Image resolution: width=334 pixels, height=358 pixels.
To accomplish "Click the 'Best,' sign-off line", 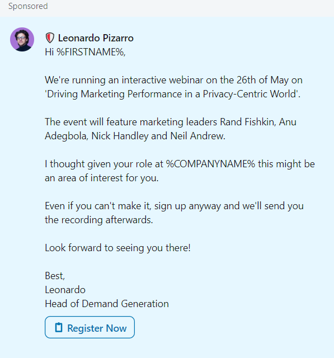I will tap(55, 276).
